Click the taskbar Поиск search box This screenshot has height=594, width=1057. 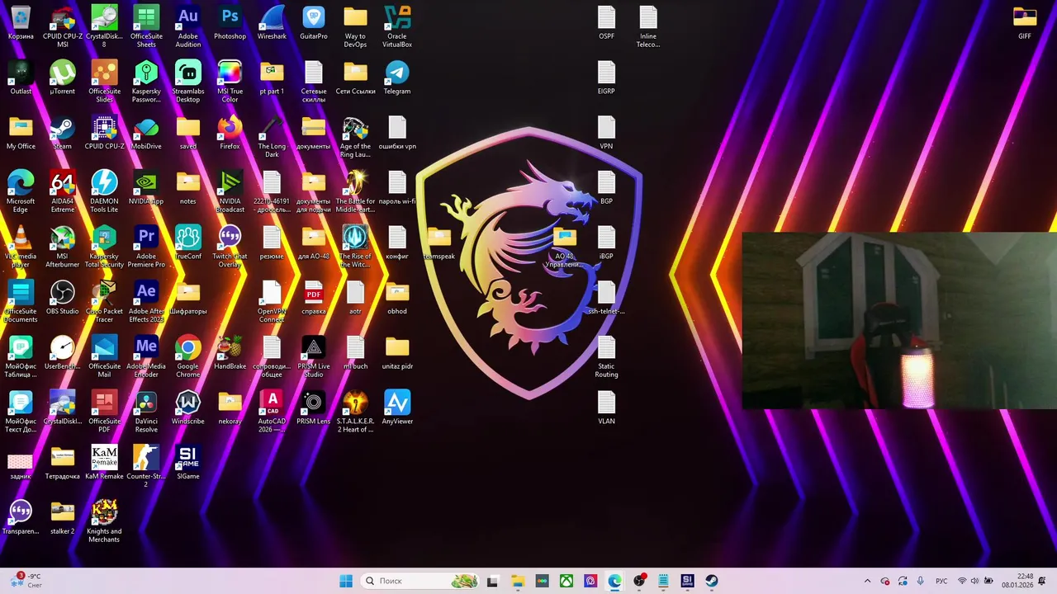(421, 581)
